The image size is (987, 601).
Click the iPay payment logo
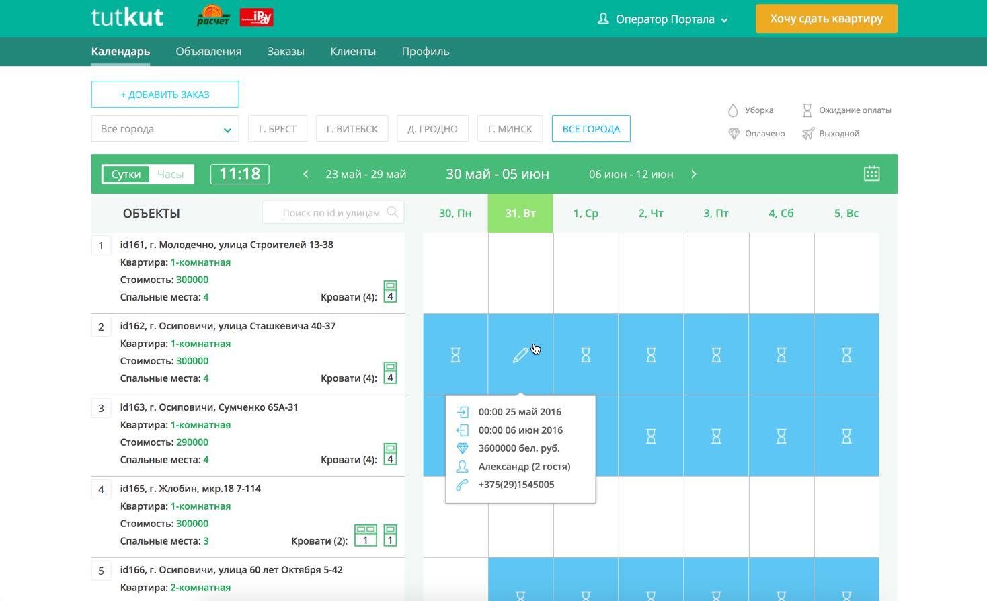click(x=257, y=17)
